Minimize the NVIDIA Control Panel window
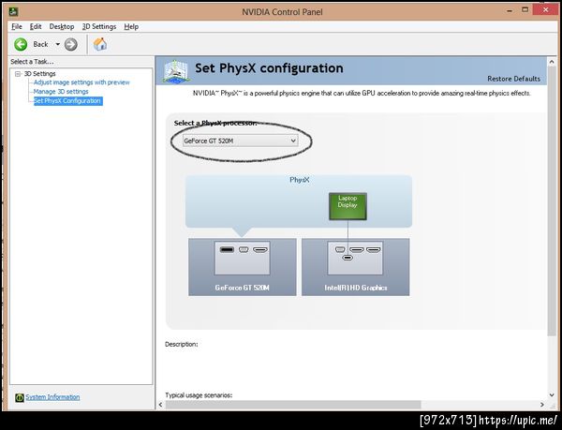 pos(510,10)
